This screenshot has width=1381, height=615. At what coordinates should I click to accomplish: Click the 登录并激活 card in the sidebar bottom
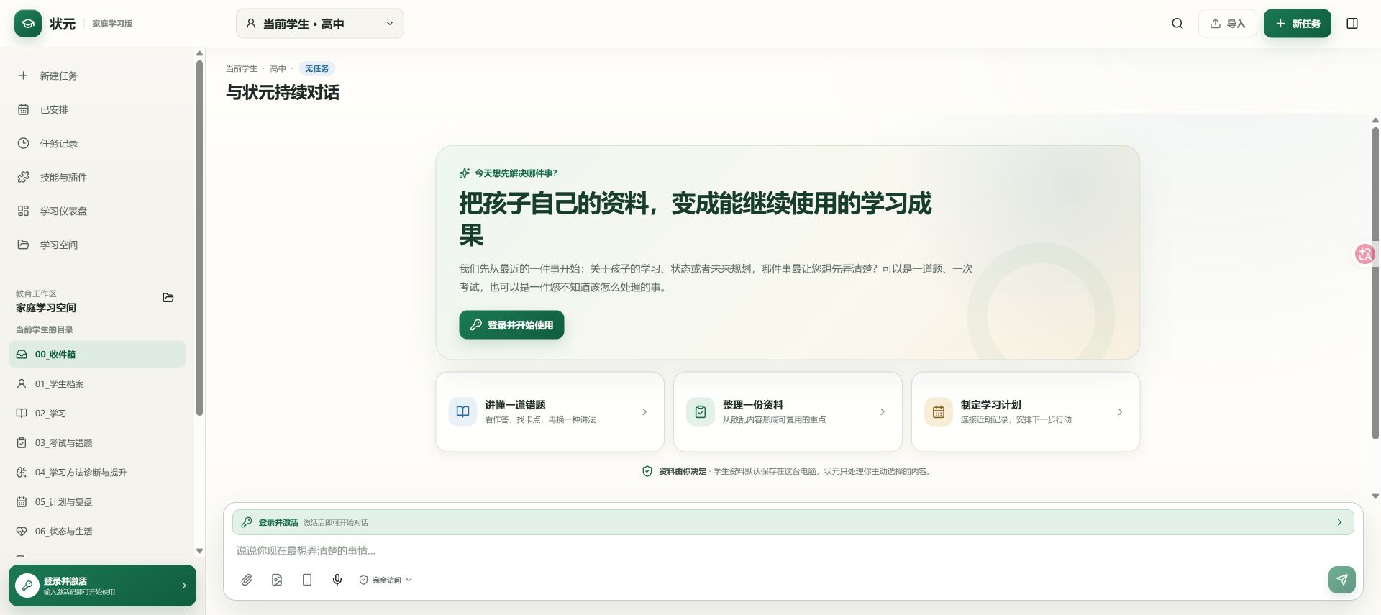[x=102, y=586]
